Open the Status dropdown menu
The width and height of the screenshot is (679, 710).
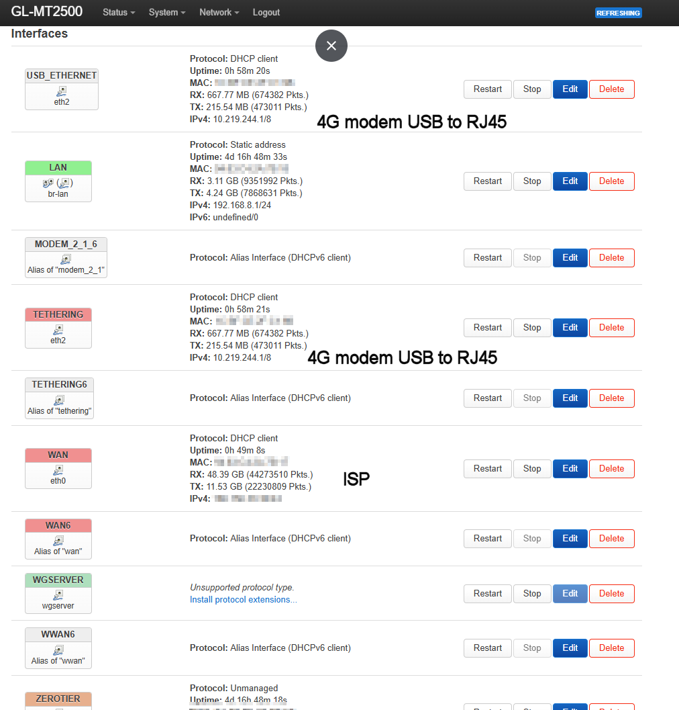[119, 12]
